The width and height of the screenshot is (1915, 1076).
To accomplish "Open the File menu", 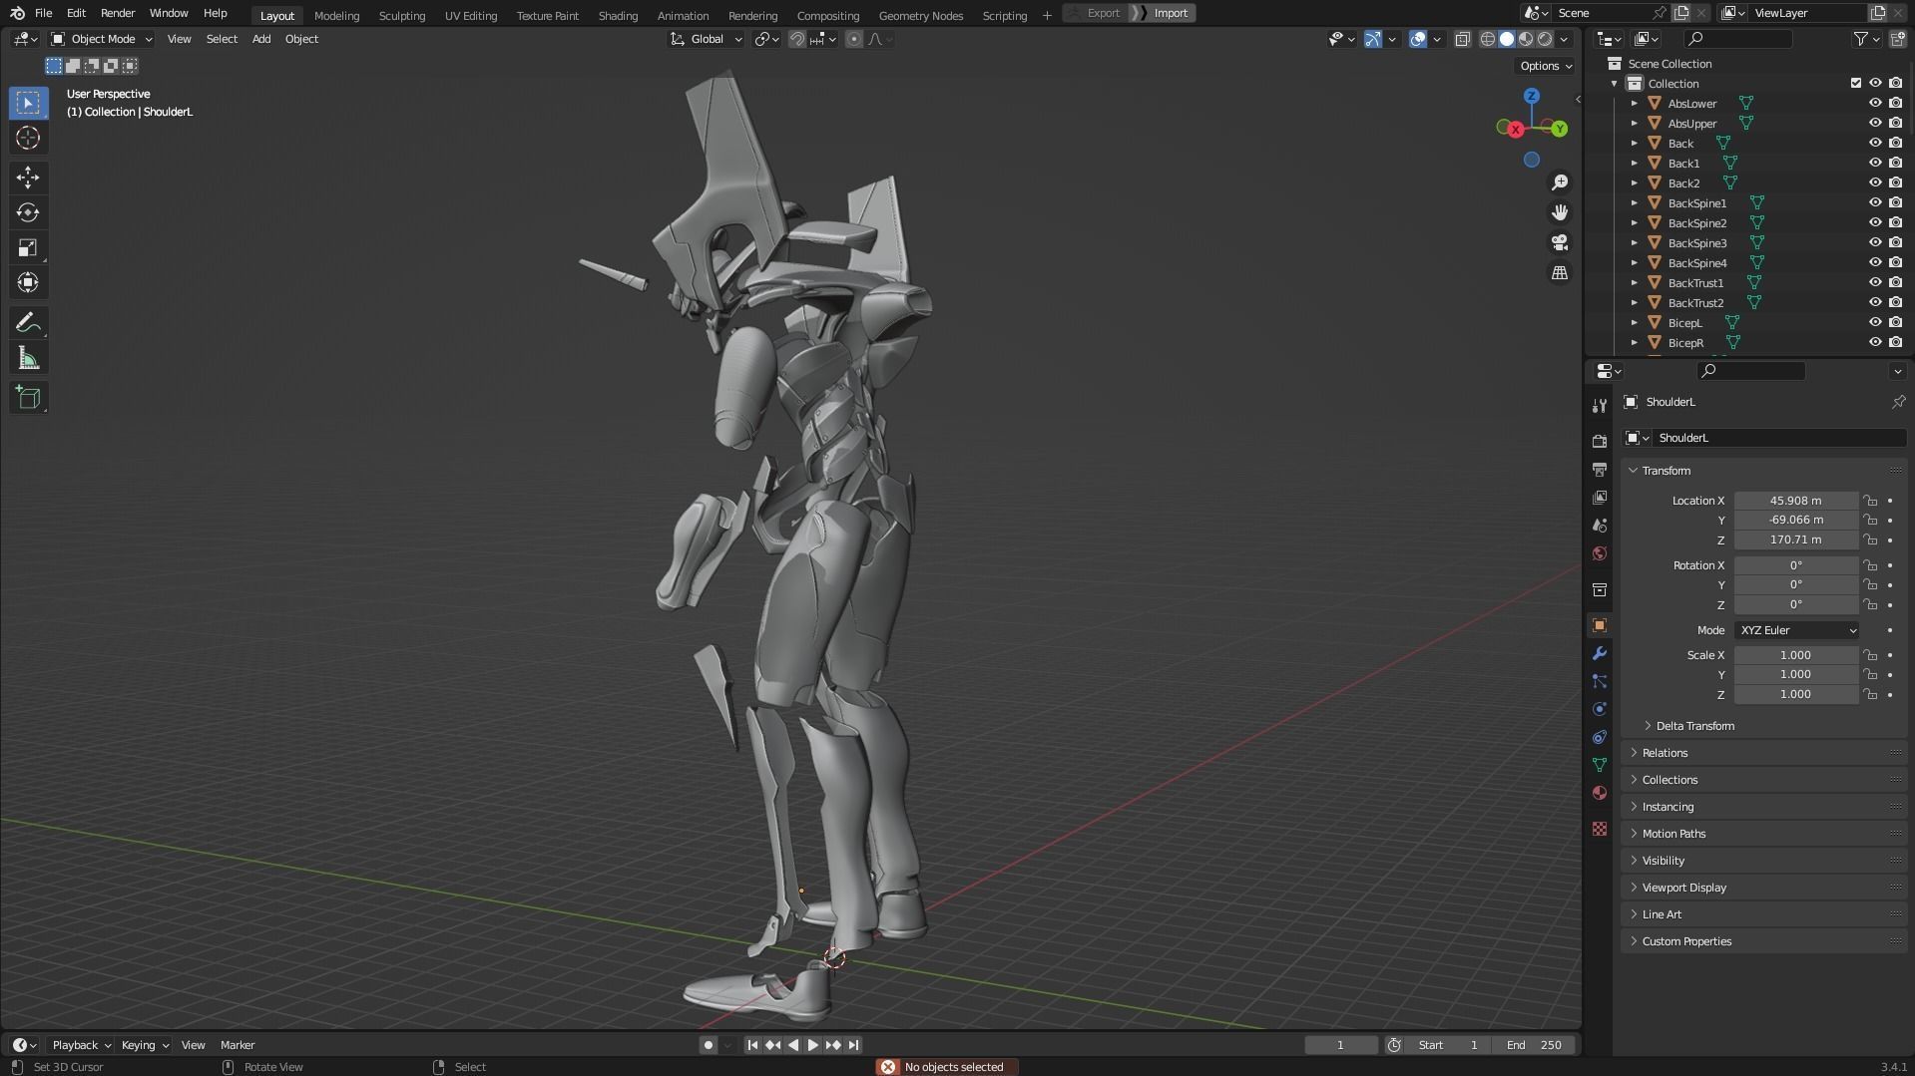I will pyautogui.click(x=43, y=13).
